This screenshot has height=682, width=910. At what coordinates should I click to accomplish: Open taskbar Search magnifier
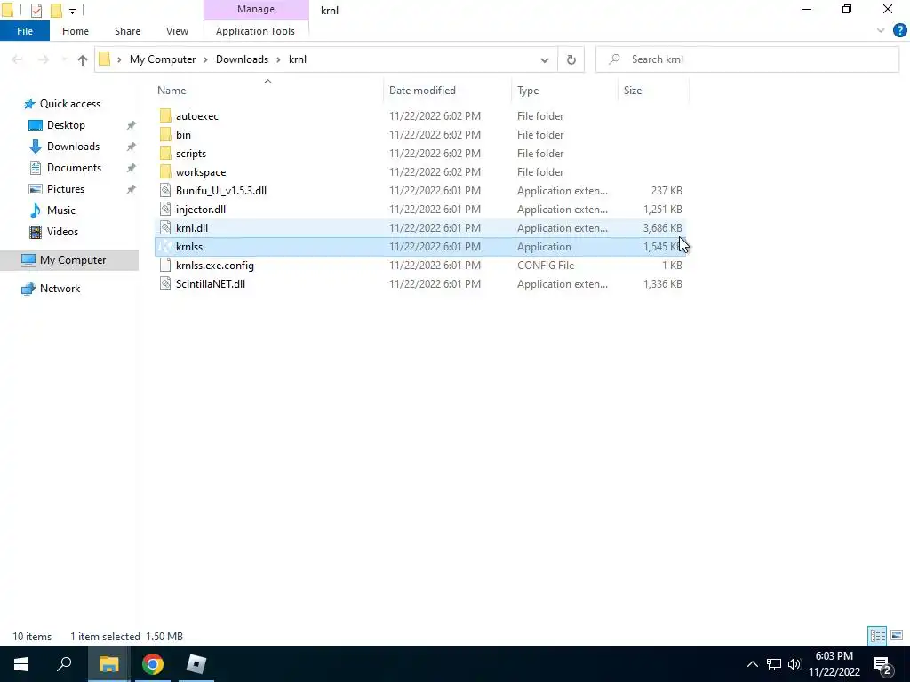64,664
